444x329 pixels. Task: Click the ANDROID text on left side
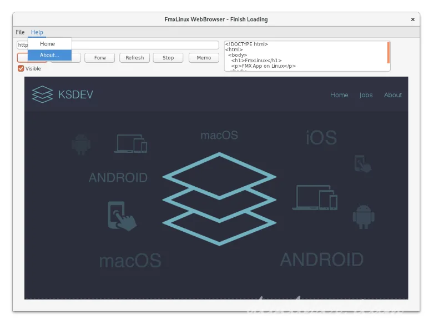tap(118, 178)
